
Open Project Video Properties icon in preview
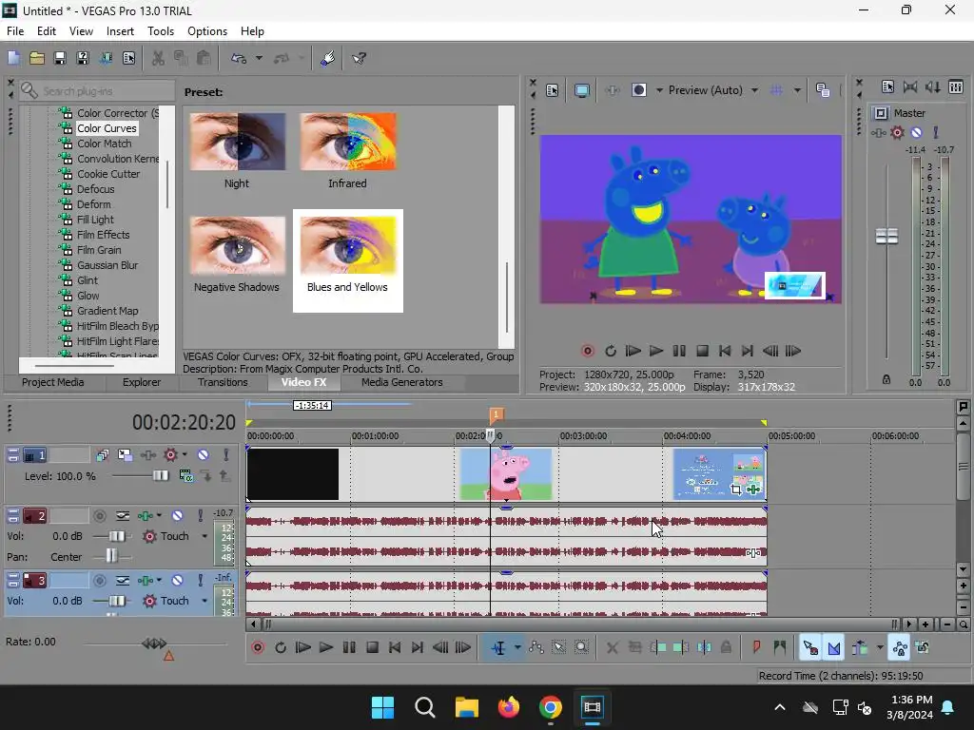point(553,90)
